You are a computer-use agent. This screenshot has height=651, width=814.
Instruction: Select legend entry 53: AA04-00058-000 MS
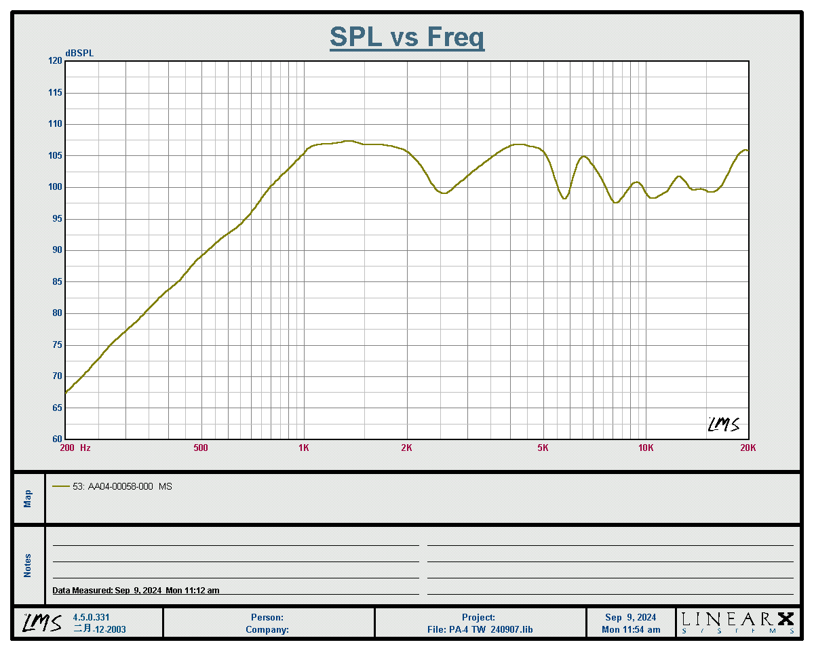(x=122, y=486)
